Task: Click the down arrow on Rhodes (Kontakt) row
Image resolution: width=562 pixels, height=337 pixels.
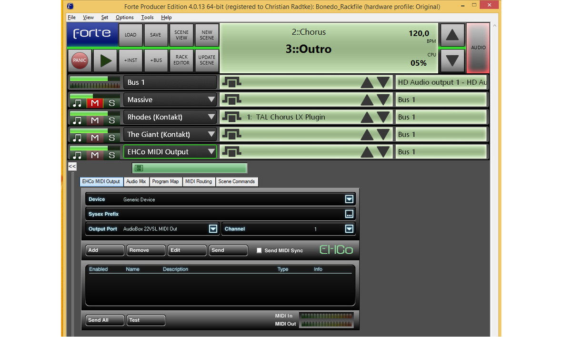Action: coord(383,117)
